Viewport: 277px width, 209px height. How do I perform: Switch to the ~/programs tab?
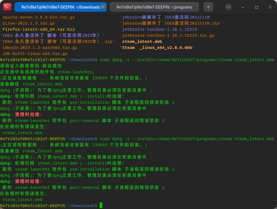154,7
